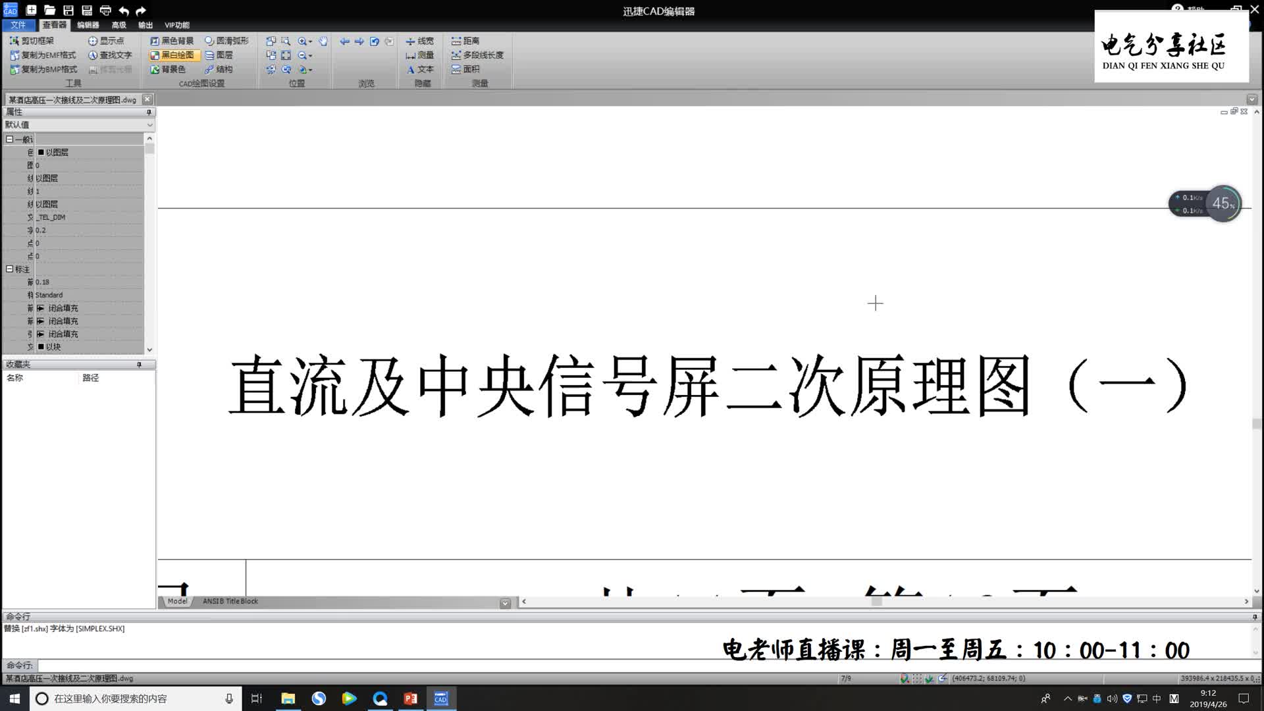Click the 面积 area measure button
The width and height of the screenshot is (1264, 711).
pyautogui.click(x=465, y=69)
